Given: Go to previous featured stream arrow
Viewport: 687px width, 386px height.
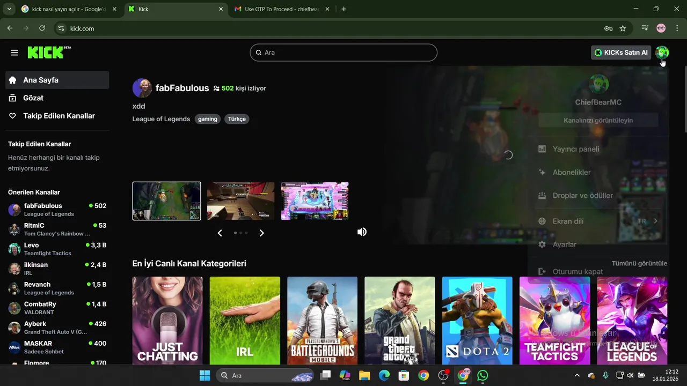Looking at the screenshot, I should [x=220, y=233].
